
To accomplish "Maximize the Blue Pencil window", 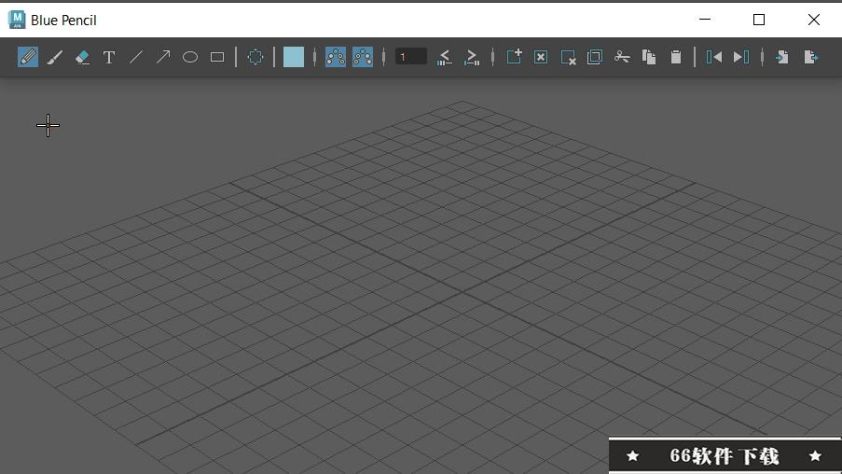I will point(759,20).
